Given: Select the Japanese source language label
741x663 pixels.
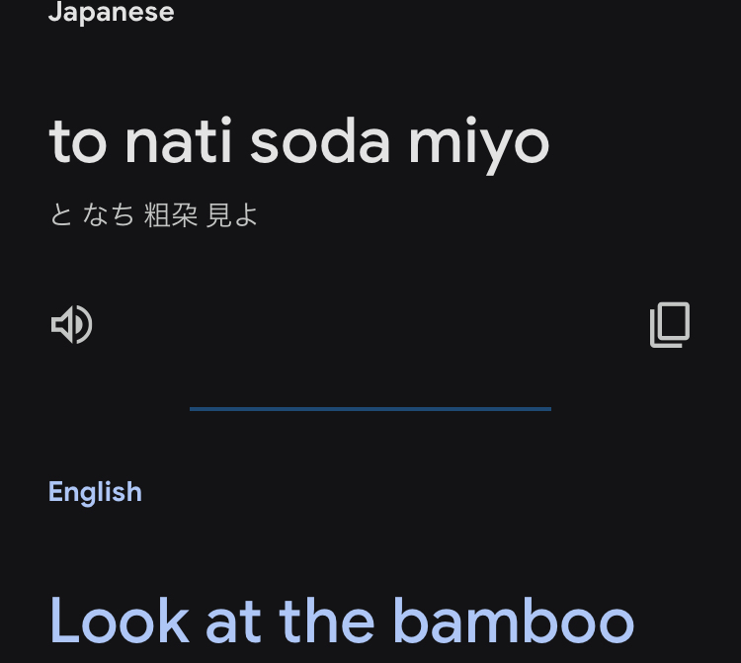Looking at the screenshot, I should point(112,12).
